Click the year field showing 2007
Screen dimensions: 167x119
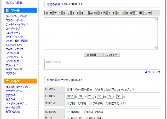[x=70, y=96]
